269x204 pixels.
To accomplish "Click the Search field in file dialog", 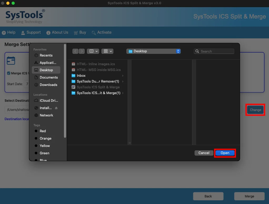I will [214, 51].
